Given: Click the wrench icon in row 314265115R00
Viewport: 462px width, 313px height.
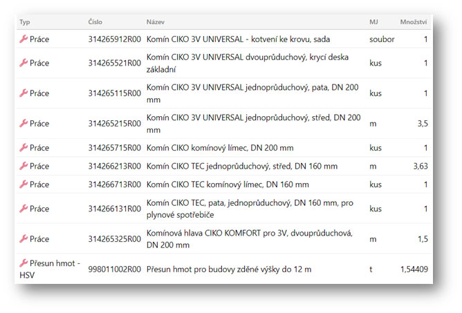Looking at the screenshot, I should [24, 93].
